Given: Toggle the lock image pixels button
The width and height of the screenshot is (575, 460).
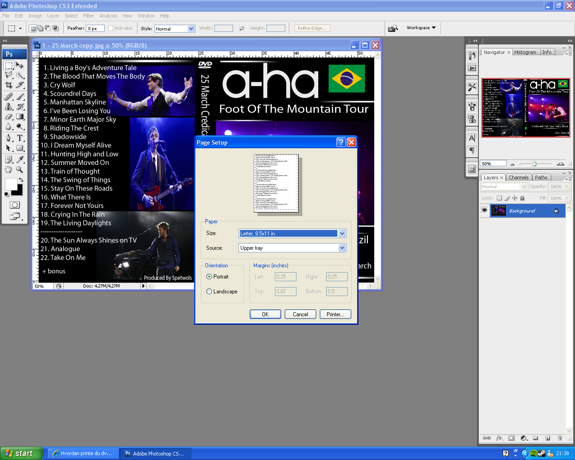Looking at the screenshot, I should (507, 198).
